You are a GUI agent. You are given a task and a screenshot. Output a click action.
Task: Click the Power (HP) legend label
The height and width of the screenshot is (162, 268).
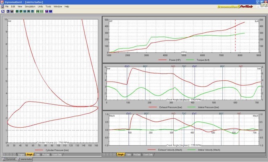(x=175, y=60)
